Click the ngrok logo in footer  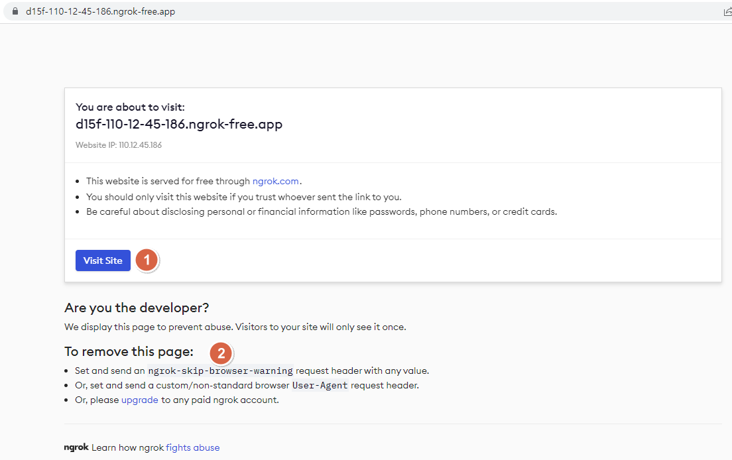pyautogui.click(x=76, y=447)
